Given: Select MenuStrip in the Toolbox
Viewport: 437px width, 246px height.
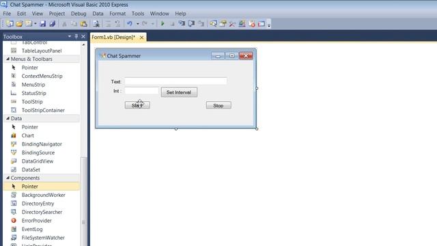Looking at the screenshot, I should 42,85.
